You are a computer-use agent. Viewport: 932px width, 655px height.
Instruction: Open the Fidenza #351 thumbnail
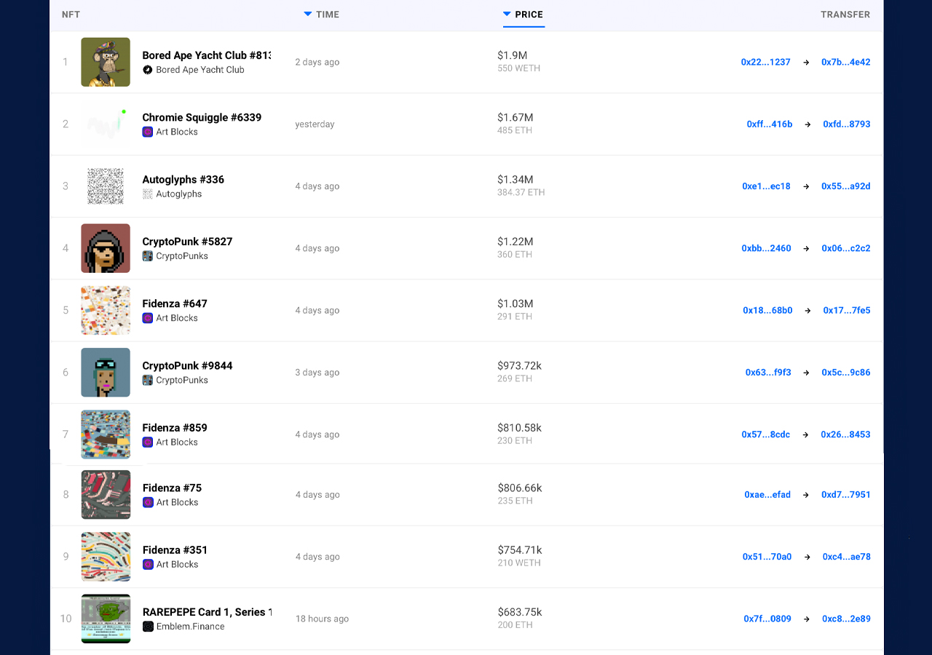[106, 557]
